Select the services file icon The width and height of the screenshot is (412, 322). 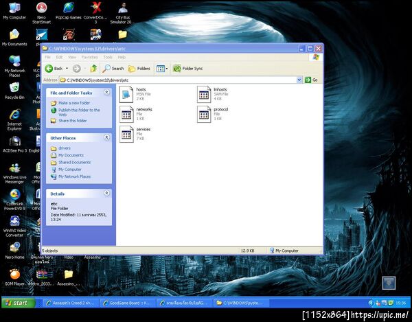coord(126,134)
